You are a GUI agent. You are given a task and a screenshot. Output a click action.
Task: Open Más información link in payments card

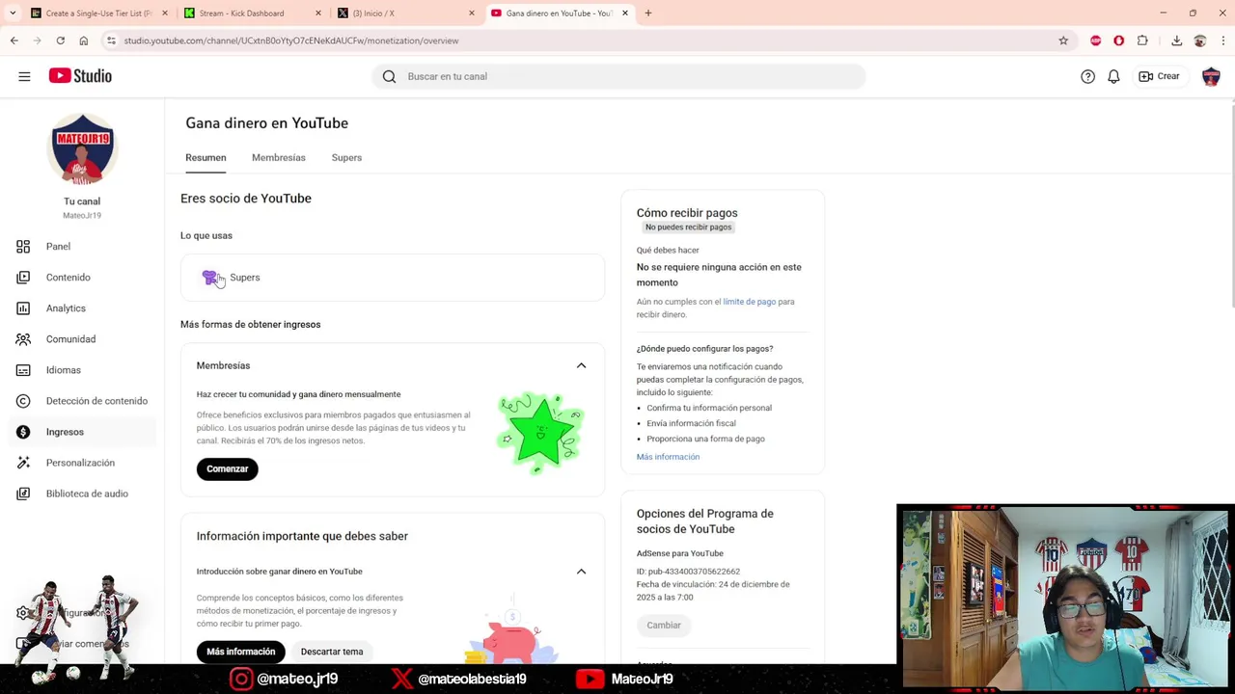click(668, 457)
